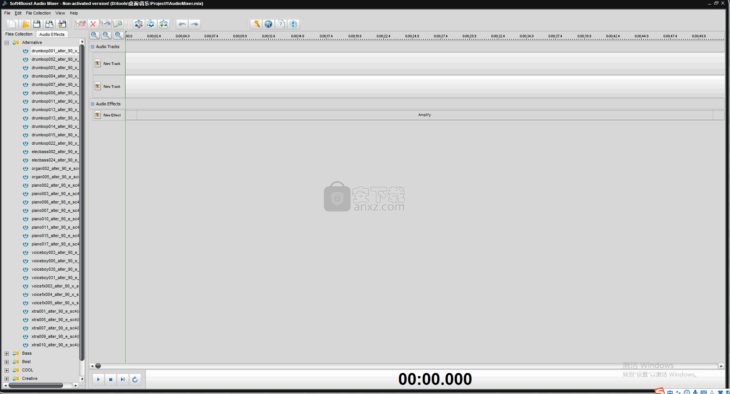
Task: Stop playback with the Stop button
Action: [110, 379]
